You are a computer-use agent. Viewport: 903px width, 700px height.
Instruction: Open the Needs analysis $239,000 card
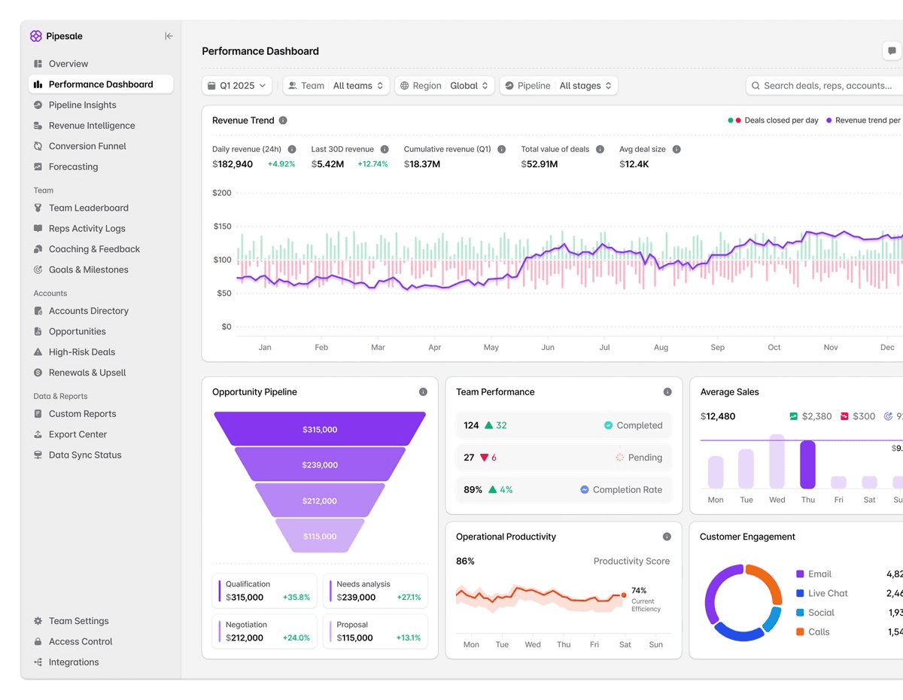[375, 591]
